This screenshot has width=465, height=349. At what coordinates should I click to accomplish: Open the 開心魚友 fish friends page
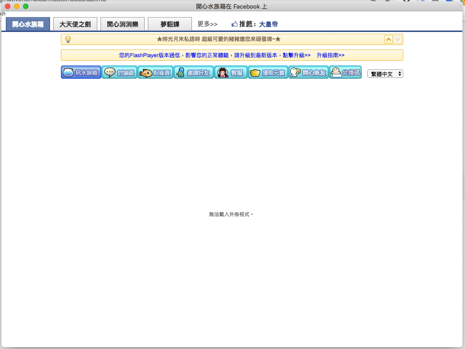click(x=308, y=73)
